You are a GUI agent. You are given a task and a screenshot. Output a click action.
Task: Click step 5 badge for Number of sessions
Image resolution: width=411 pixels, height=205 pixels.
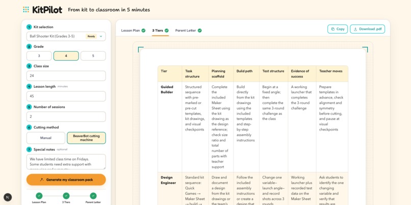coord(29,107)
